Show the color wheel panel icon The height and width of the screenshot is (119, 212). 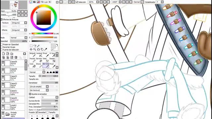[x=31, y=2]
